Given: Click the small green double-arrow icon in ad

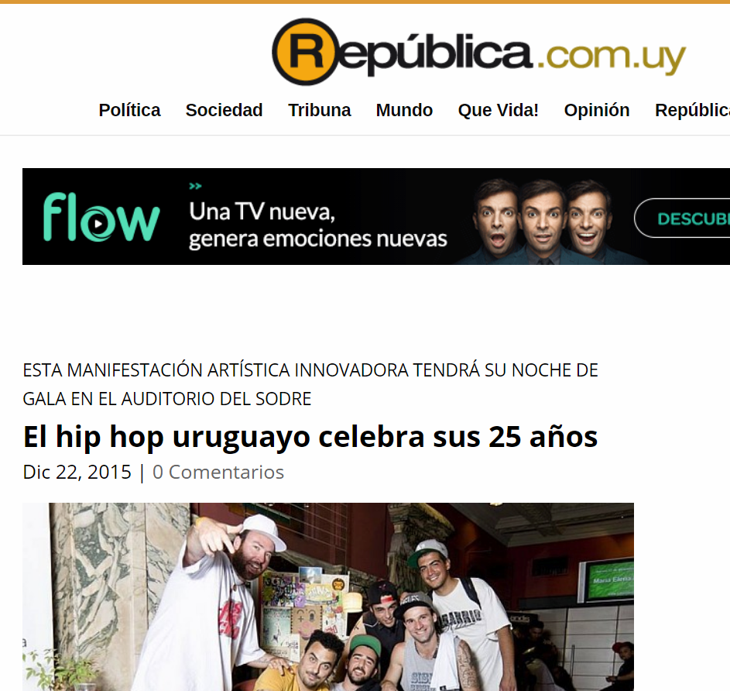Looking at the screenshot, I should click(x=195, y=187).
